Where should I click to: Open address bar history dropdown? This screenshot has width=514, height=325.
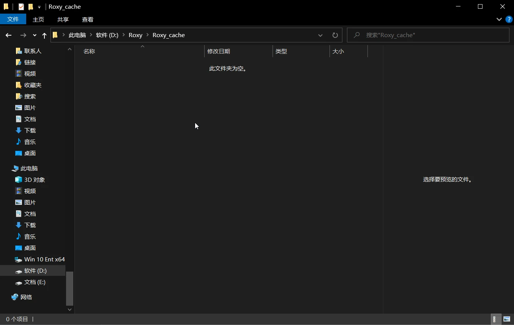tap(320, 35)
